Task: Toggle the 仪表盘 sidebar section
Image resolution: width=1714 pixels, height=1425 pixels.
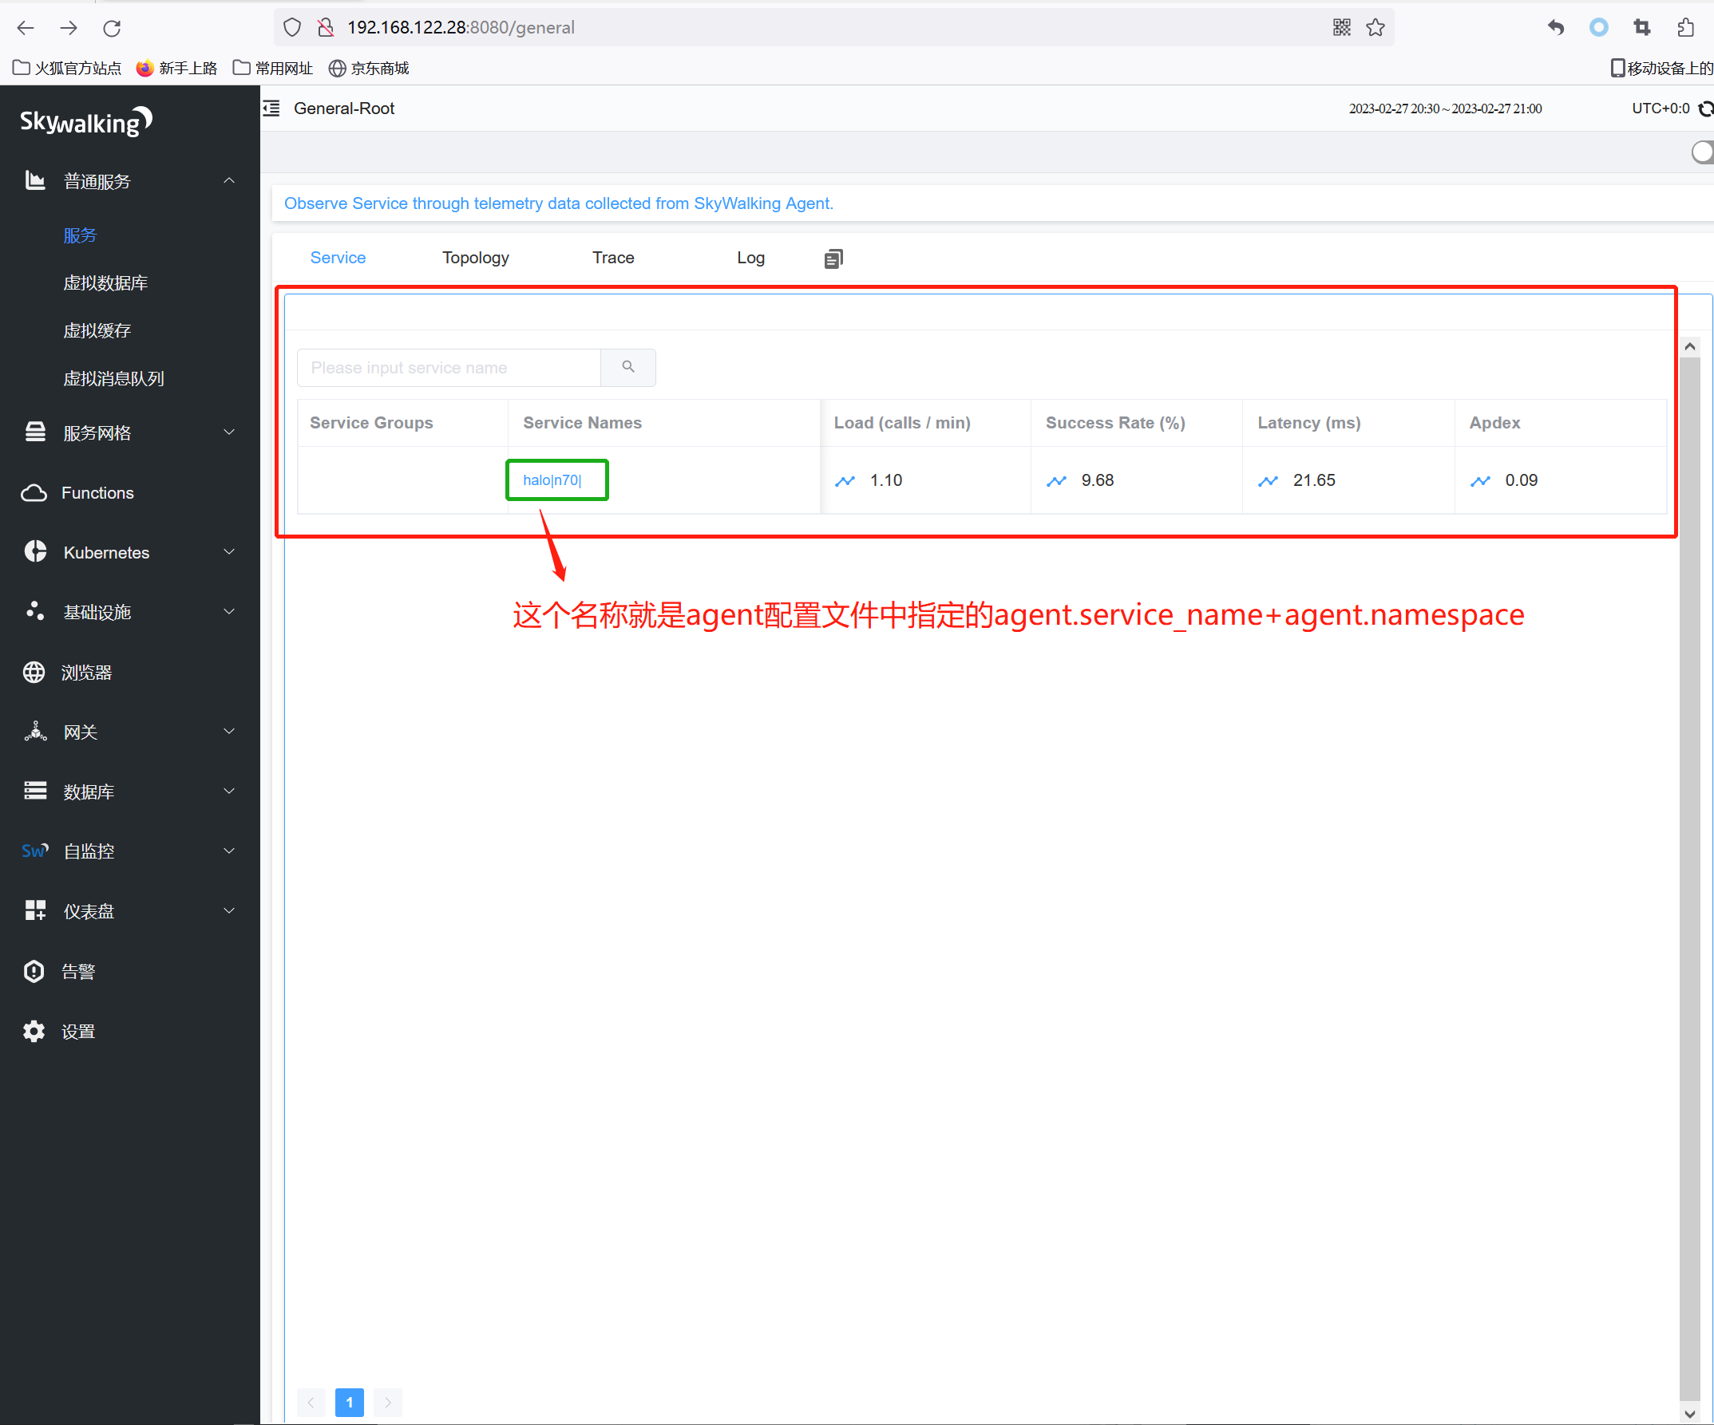Action: tap(128, 912)
